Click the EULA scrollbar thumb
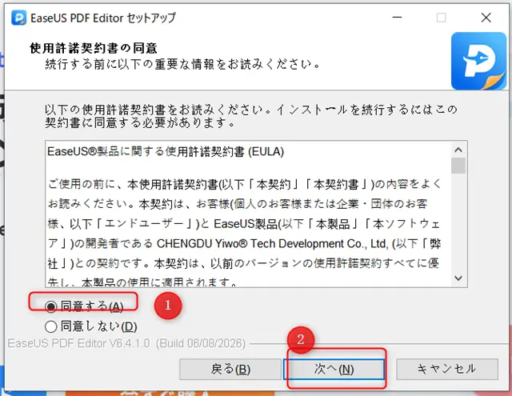The height and width of the screenshot is (396, 512). [x=458, y=166]
